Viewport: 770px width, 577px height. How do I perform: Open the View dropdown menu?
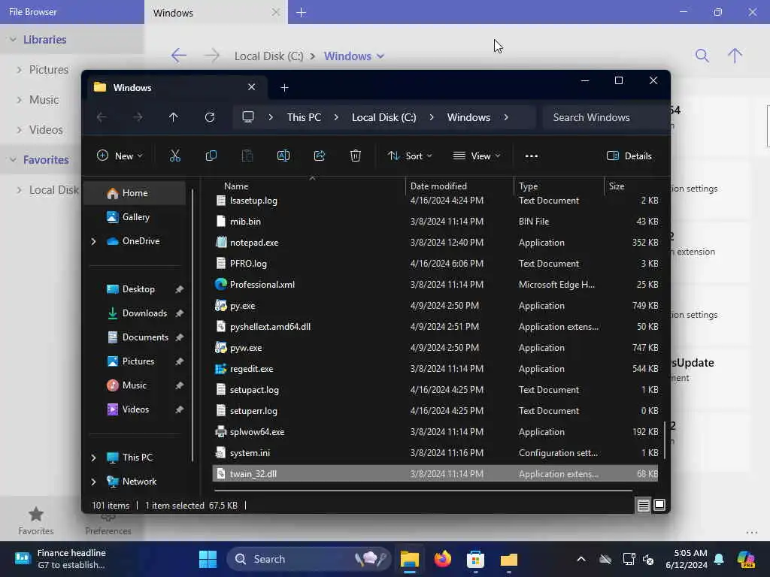coord(476,156)
